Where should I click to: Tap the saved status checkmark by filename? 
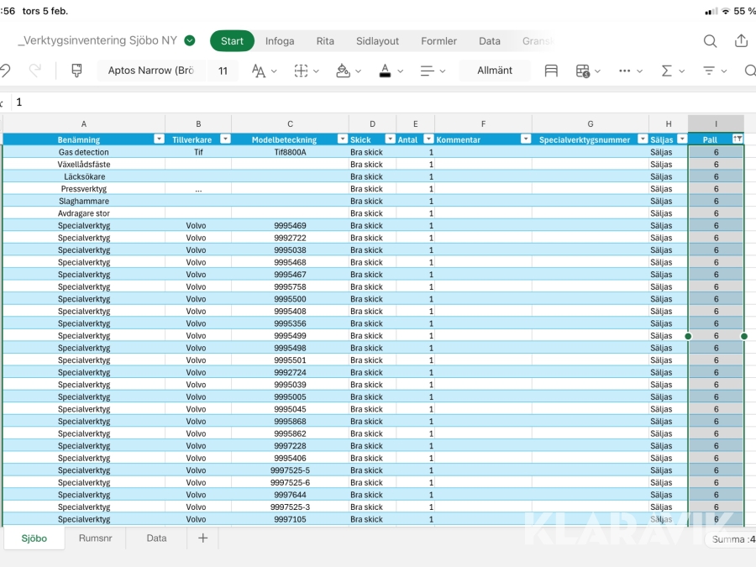coord(190,40)
